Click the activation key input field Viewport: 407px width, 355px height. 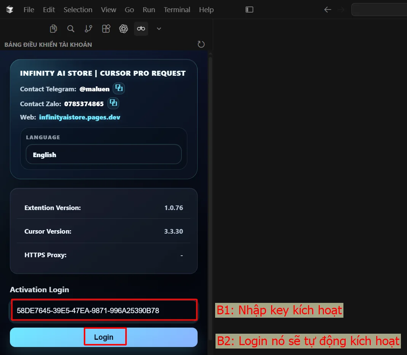[104, 310]
